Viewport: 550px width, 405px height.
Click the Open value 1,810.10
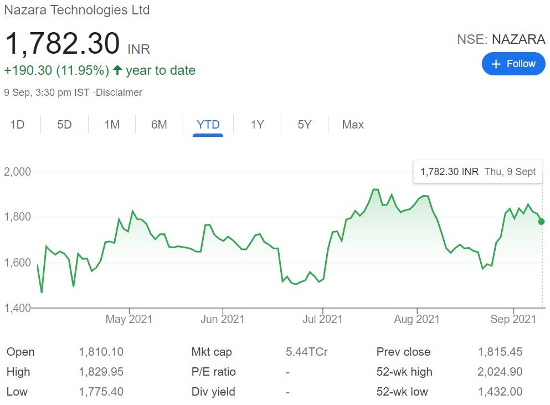pyautogui.click(x=101, y=352)
